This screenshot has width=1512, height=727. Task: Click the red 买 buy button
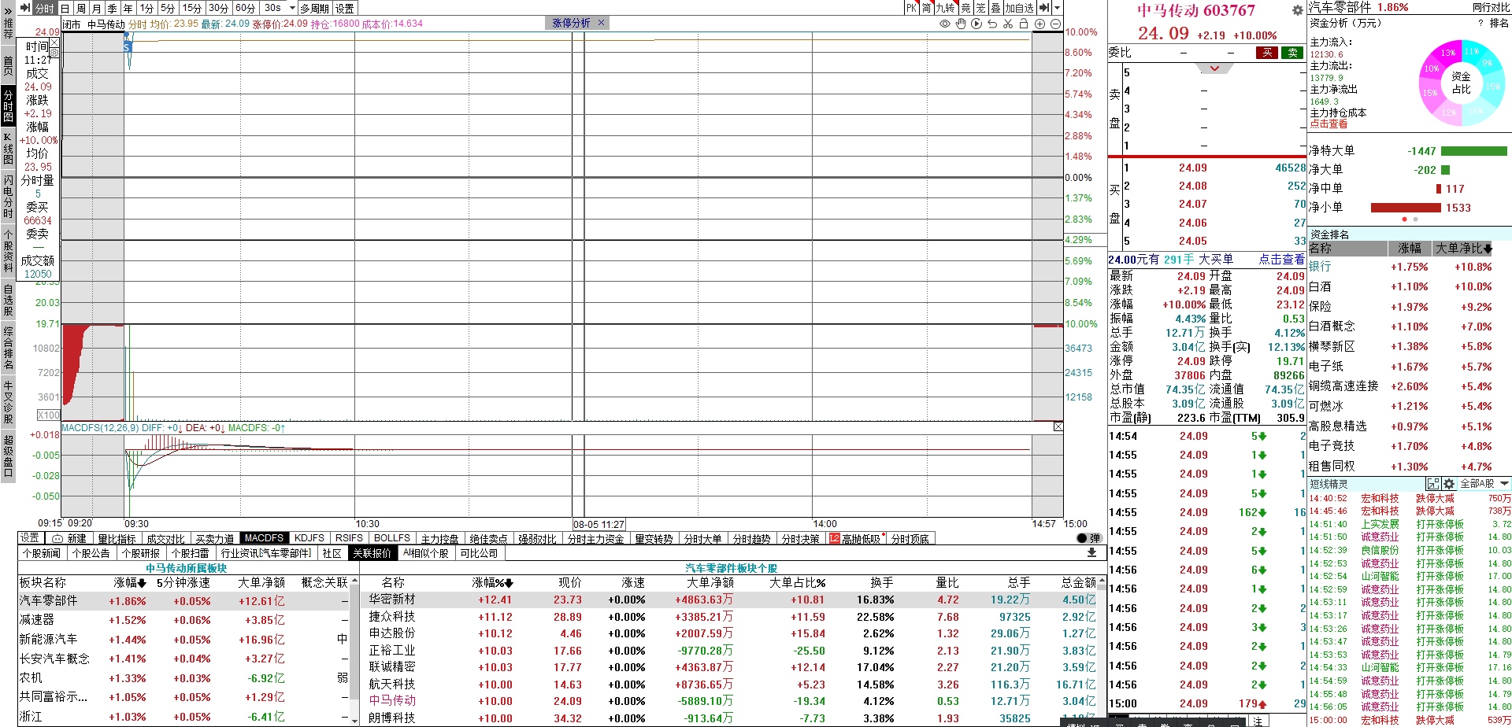(1267, 53)
